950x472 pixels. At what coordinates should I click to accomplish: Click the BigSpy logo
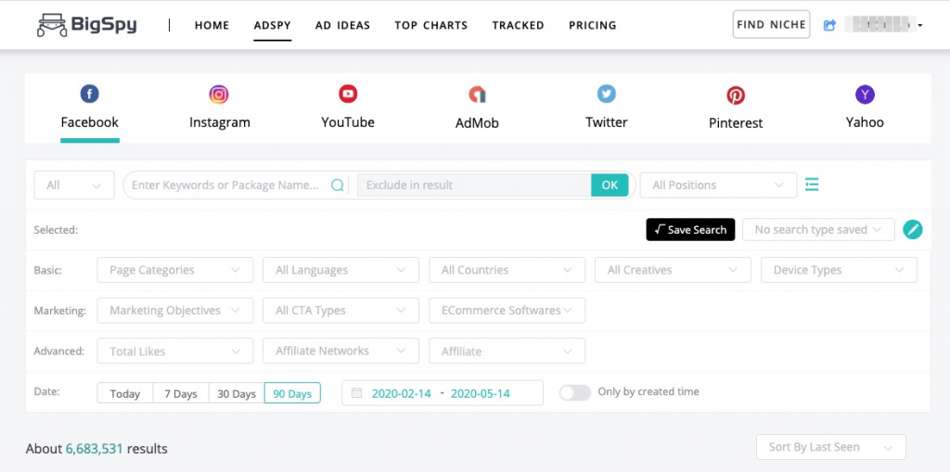click(86, 25)
